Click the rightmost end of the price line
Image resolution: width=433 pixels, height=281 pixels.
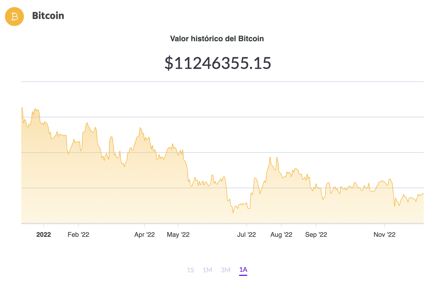pyautogui.click(x=423, y=194)
